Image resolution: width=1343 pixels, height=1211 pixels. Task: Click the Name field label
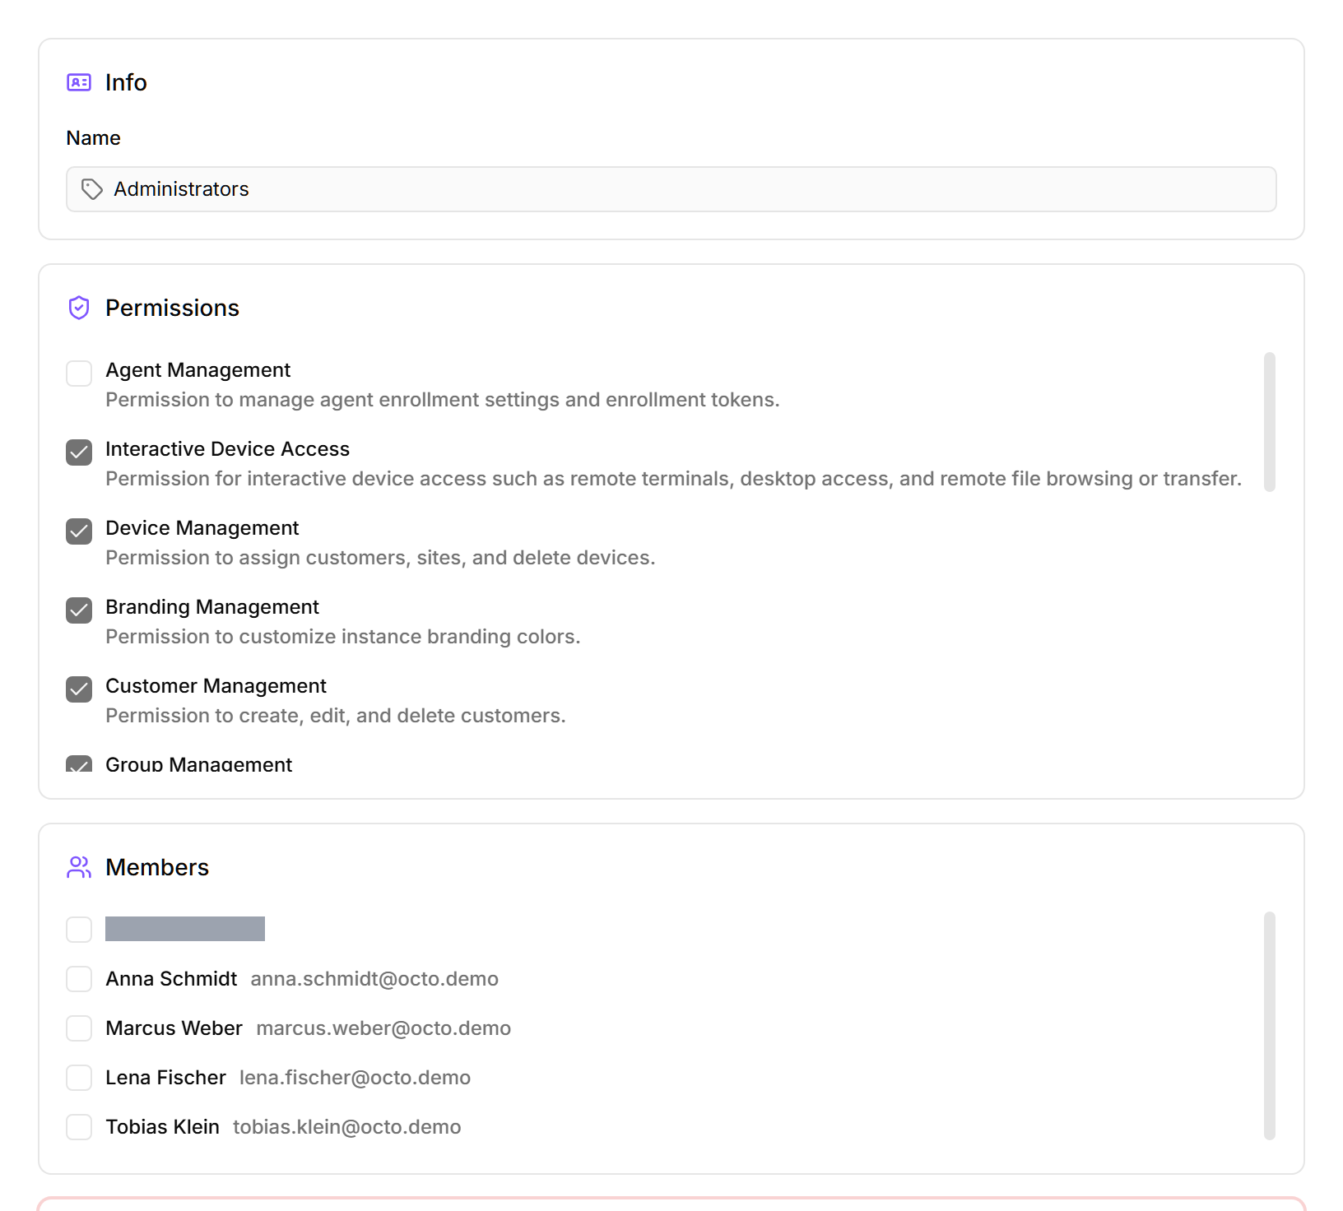pyautogui.click(x=93, y=138)
